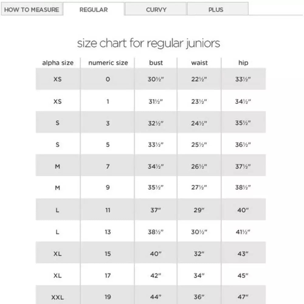Select the "waist" column header
Screen dimensions: 304x304
tap(199, 63)
